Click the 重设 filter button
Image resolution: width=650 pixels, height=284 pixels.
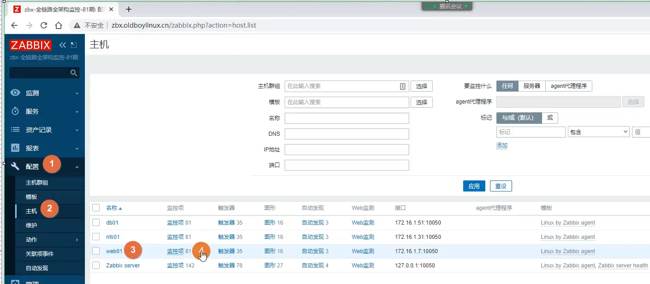(x=501, y=186)
